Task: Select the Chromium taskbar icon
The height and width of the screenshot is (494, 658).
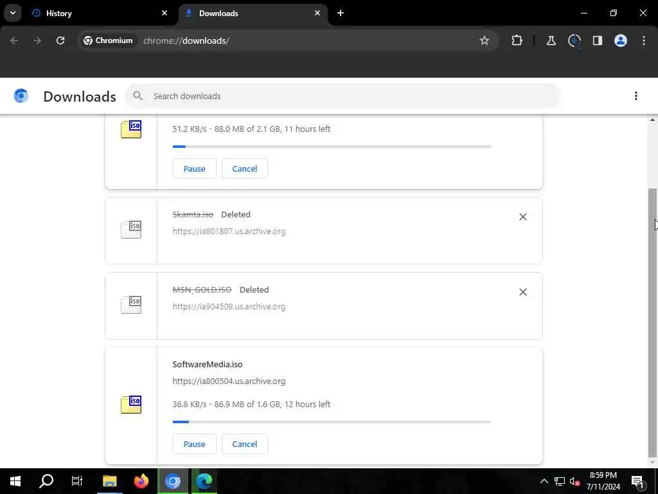Action: 172,481
